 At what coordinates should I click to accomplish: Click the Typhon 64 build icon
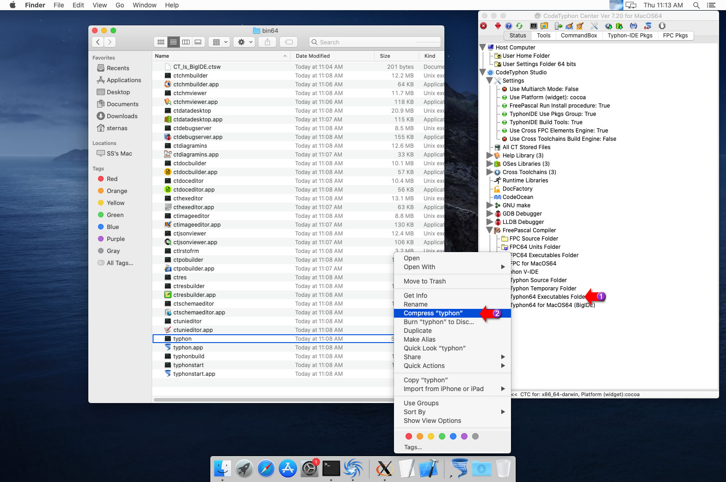pos(648,26)
